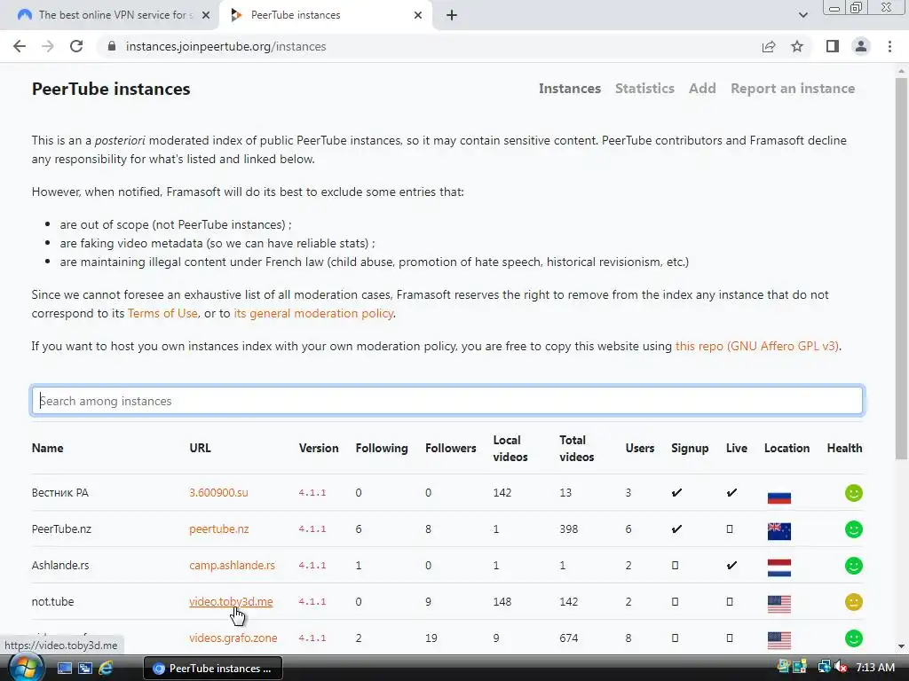This screenshot has width=909, height=681.
Task: Click the Netherlands flag for Ashlande.rs
Action: point(779,567)
